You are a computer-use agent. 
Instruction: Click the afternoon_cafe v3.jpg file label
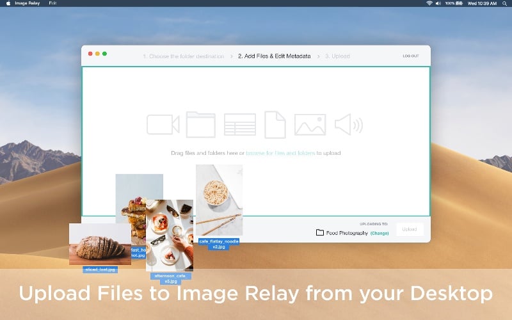(171, 278)
